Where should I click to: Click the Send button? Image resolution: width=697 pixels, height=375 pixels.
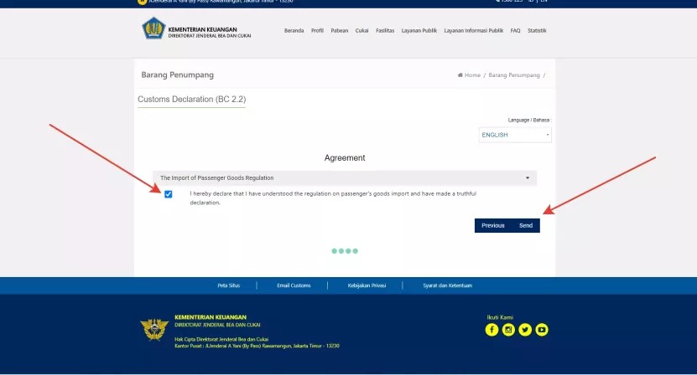click(x=526, y=225)
